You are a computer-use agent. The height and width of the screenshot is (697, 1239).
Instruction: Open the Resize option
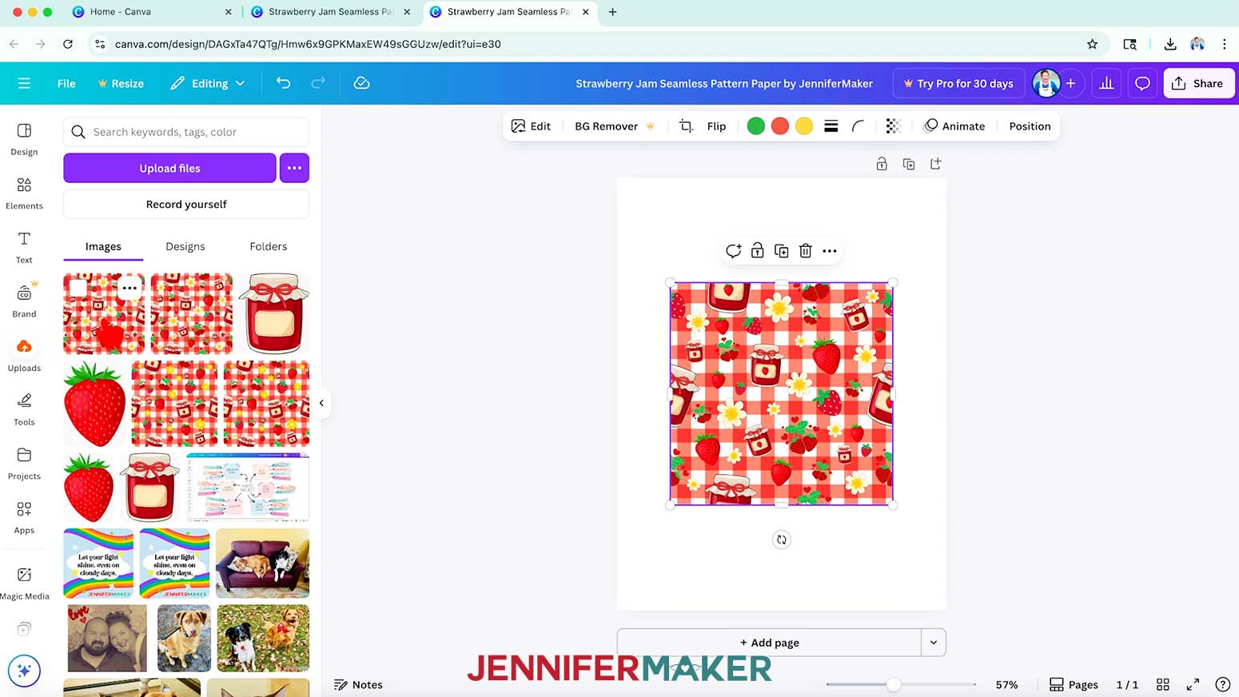coord(121,83)
